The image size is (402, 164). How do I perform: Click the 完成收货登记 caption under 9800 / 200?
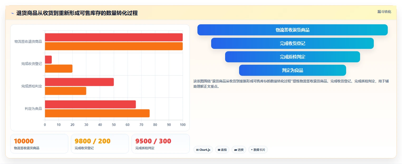pyautogui.click(x=84, y=148)
